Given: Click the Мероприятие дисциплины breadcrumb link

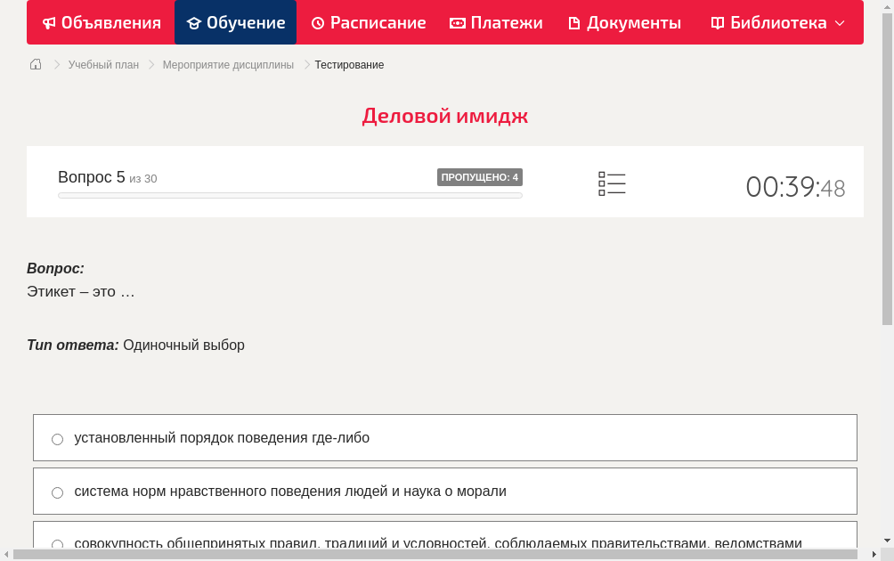Looking at the screenshot, I should [x=229, y=64].
